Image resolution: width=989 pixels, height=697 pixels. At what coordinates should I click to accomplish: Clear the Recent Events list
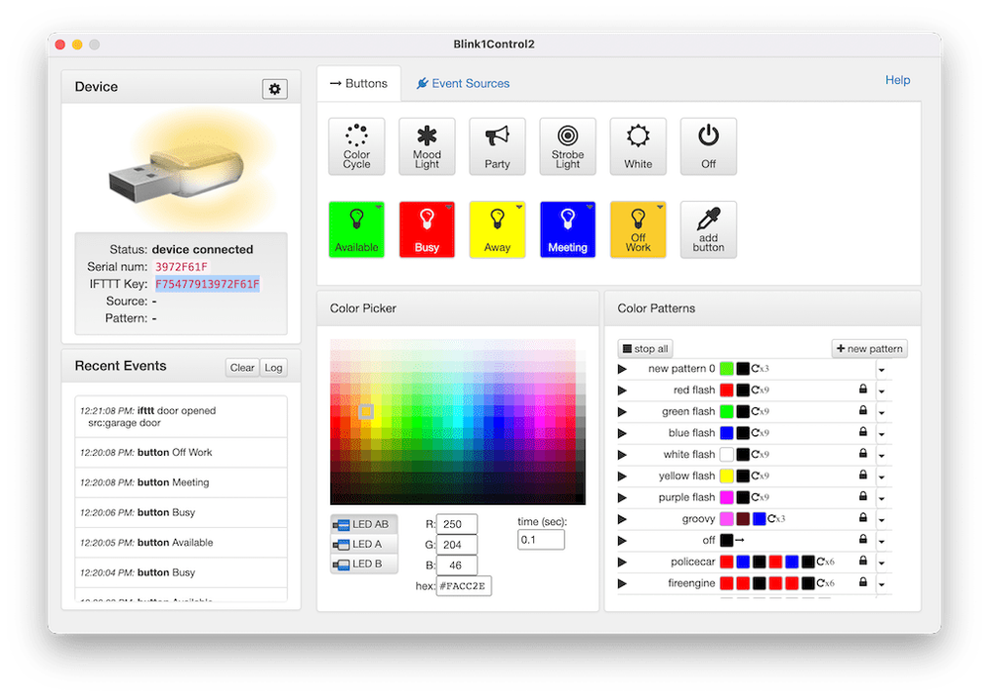[242, 368]
